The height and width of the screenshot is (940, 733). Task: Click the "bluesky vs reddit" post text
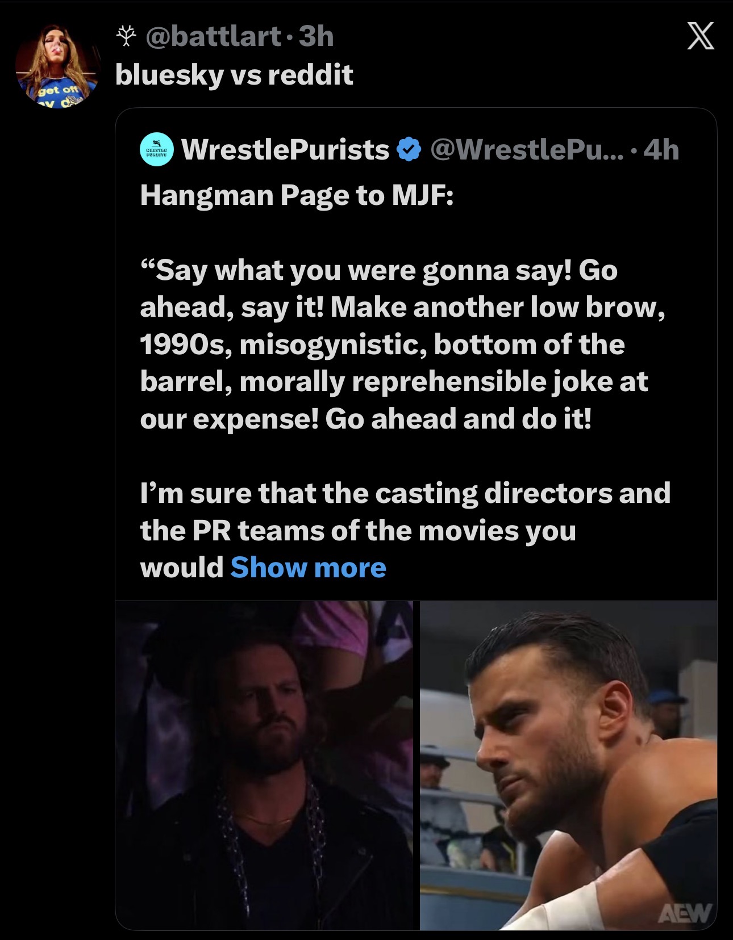click(x=234, y=74)
